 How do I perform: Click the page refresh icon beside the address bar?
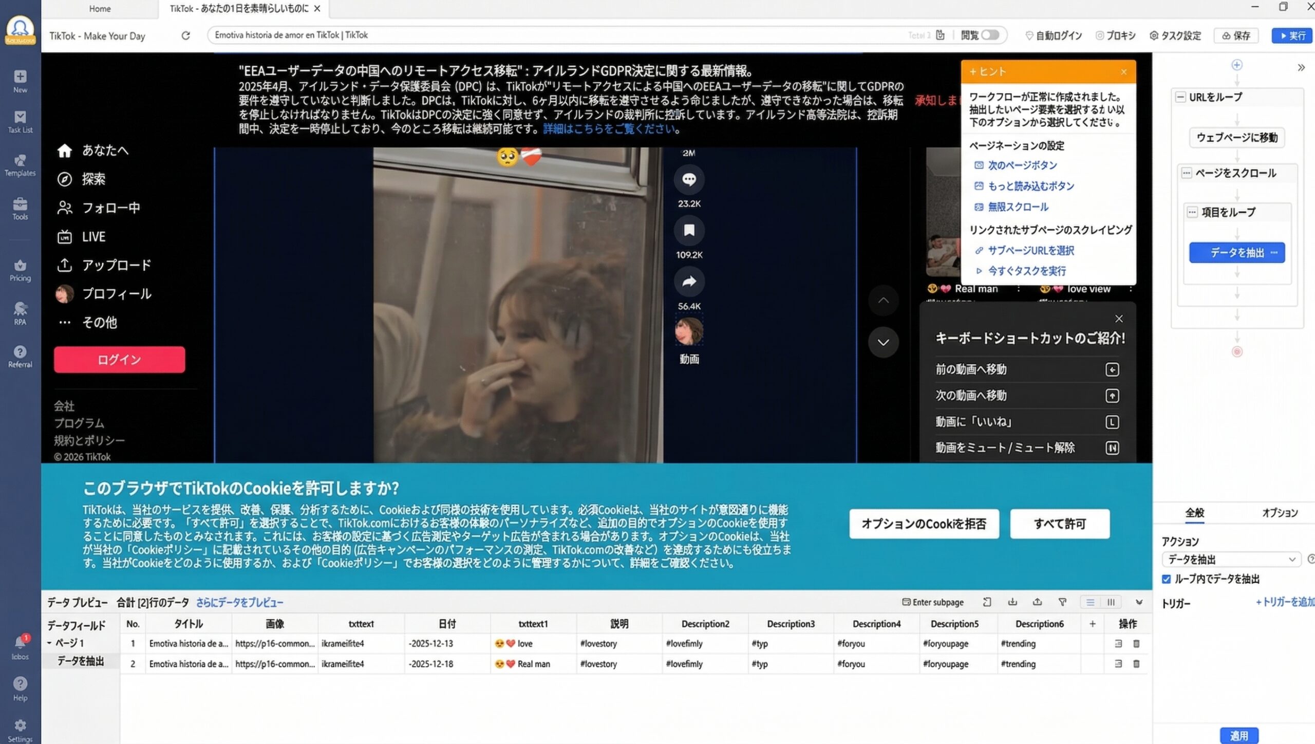tap(185, 35)
